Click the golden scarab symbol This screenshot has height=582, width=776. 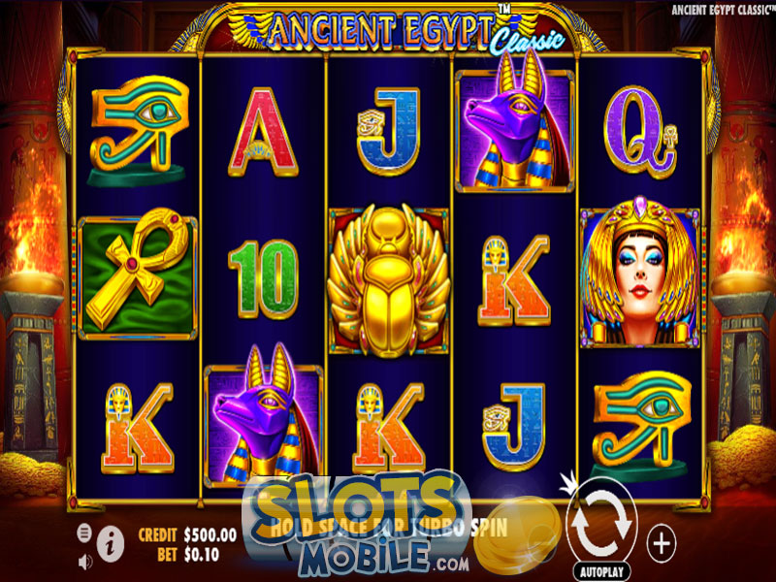[389, 280]
